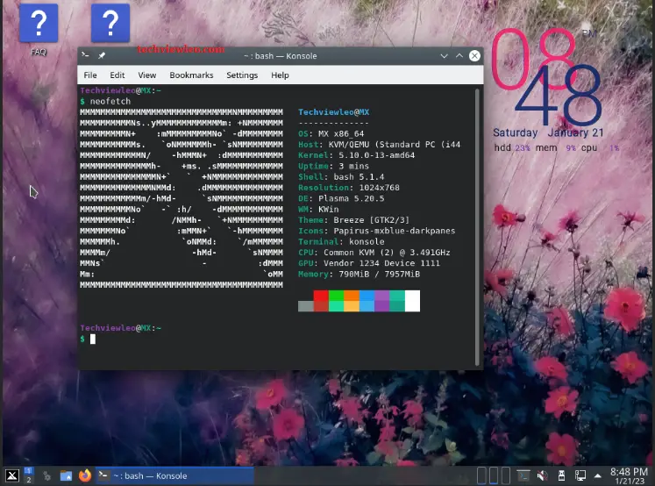Open the Bookmarks menu in Konsole

[191, 75]
